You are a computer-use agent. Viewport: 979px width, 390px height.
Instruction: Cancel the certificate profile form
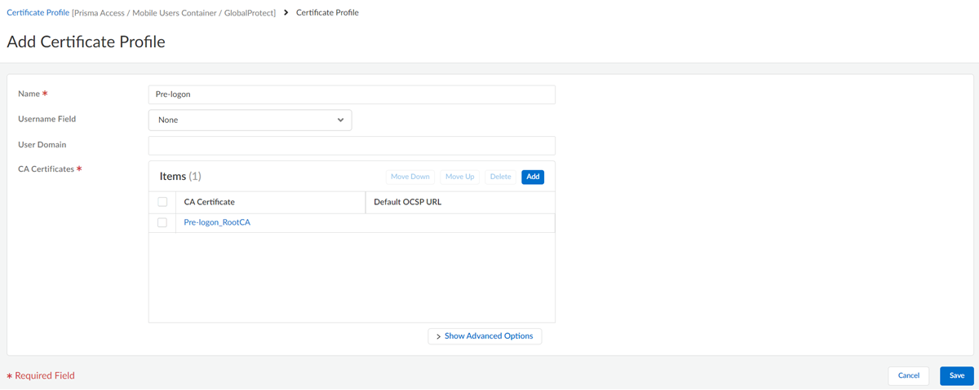point(908,375)
